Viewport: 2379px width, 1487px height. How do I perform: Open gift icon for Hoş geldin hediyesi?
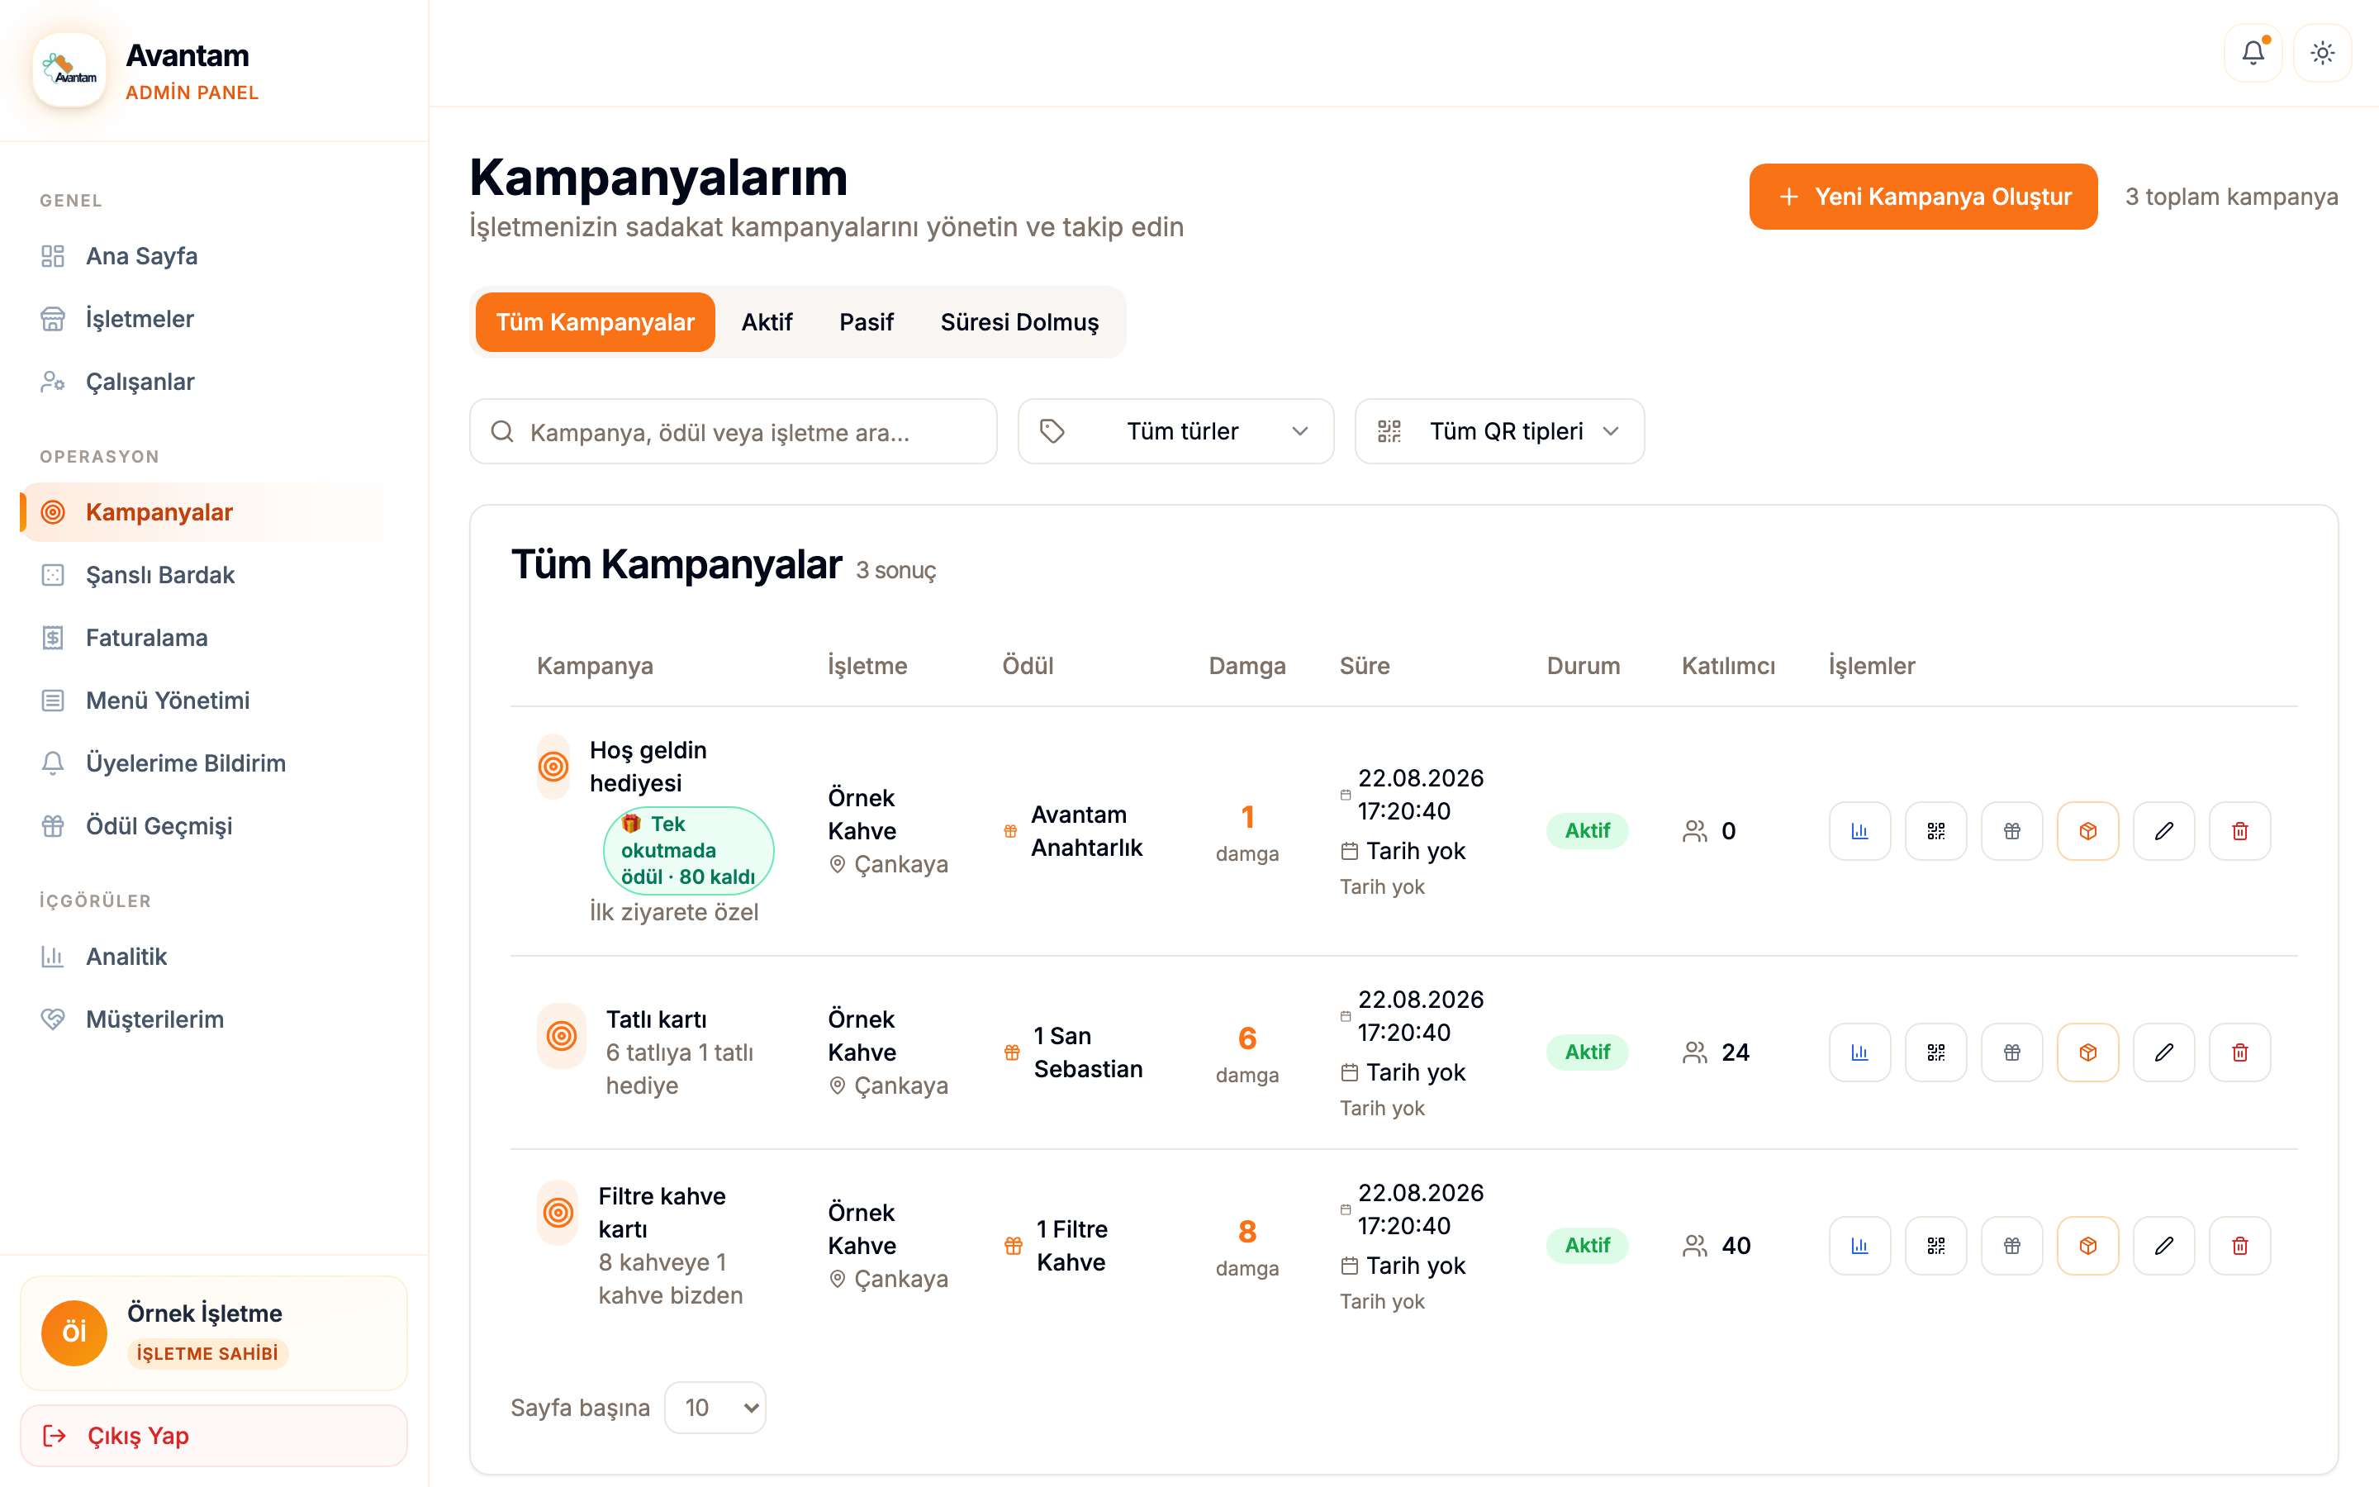(2011, 831)
